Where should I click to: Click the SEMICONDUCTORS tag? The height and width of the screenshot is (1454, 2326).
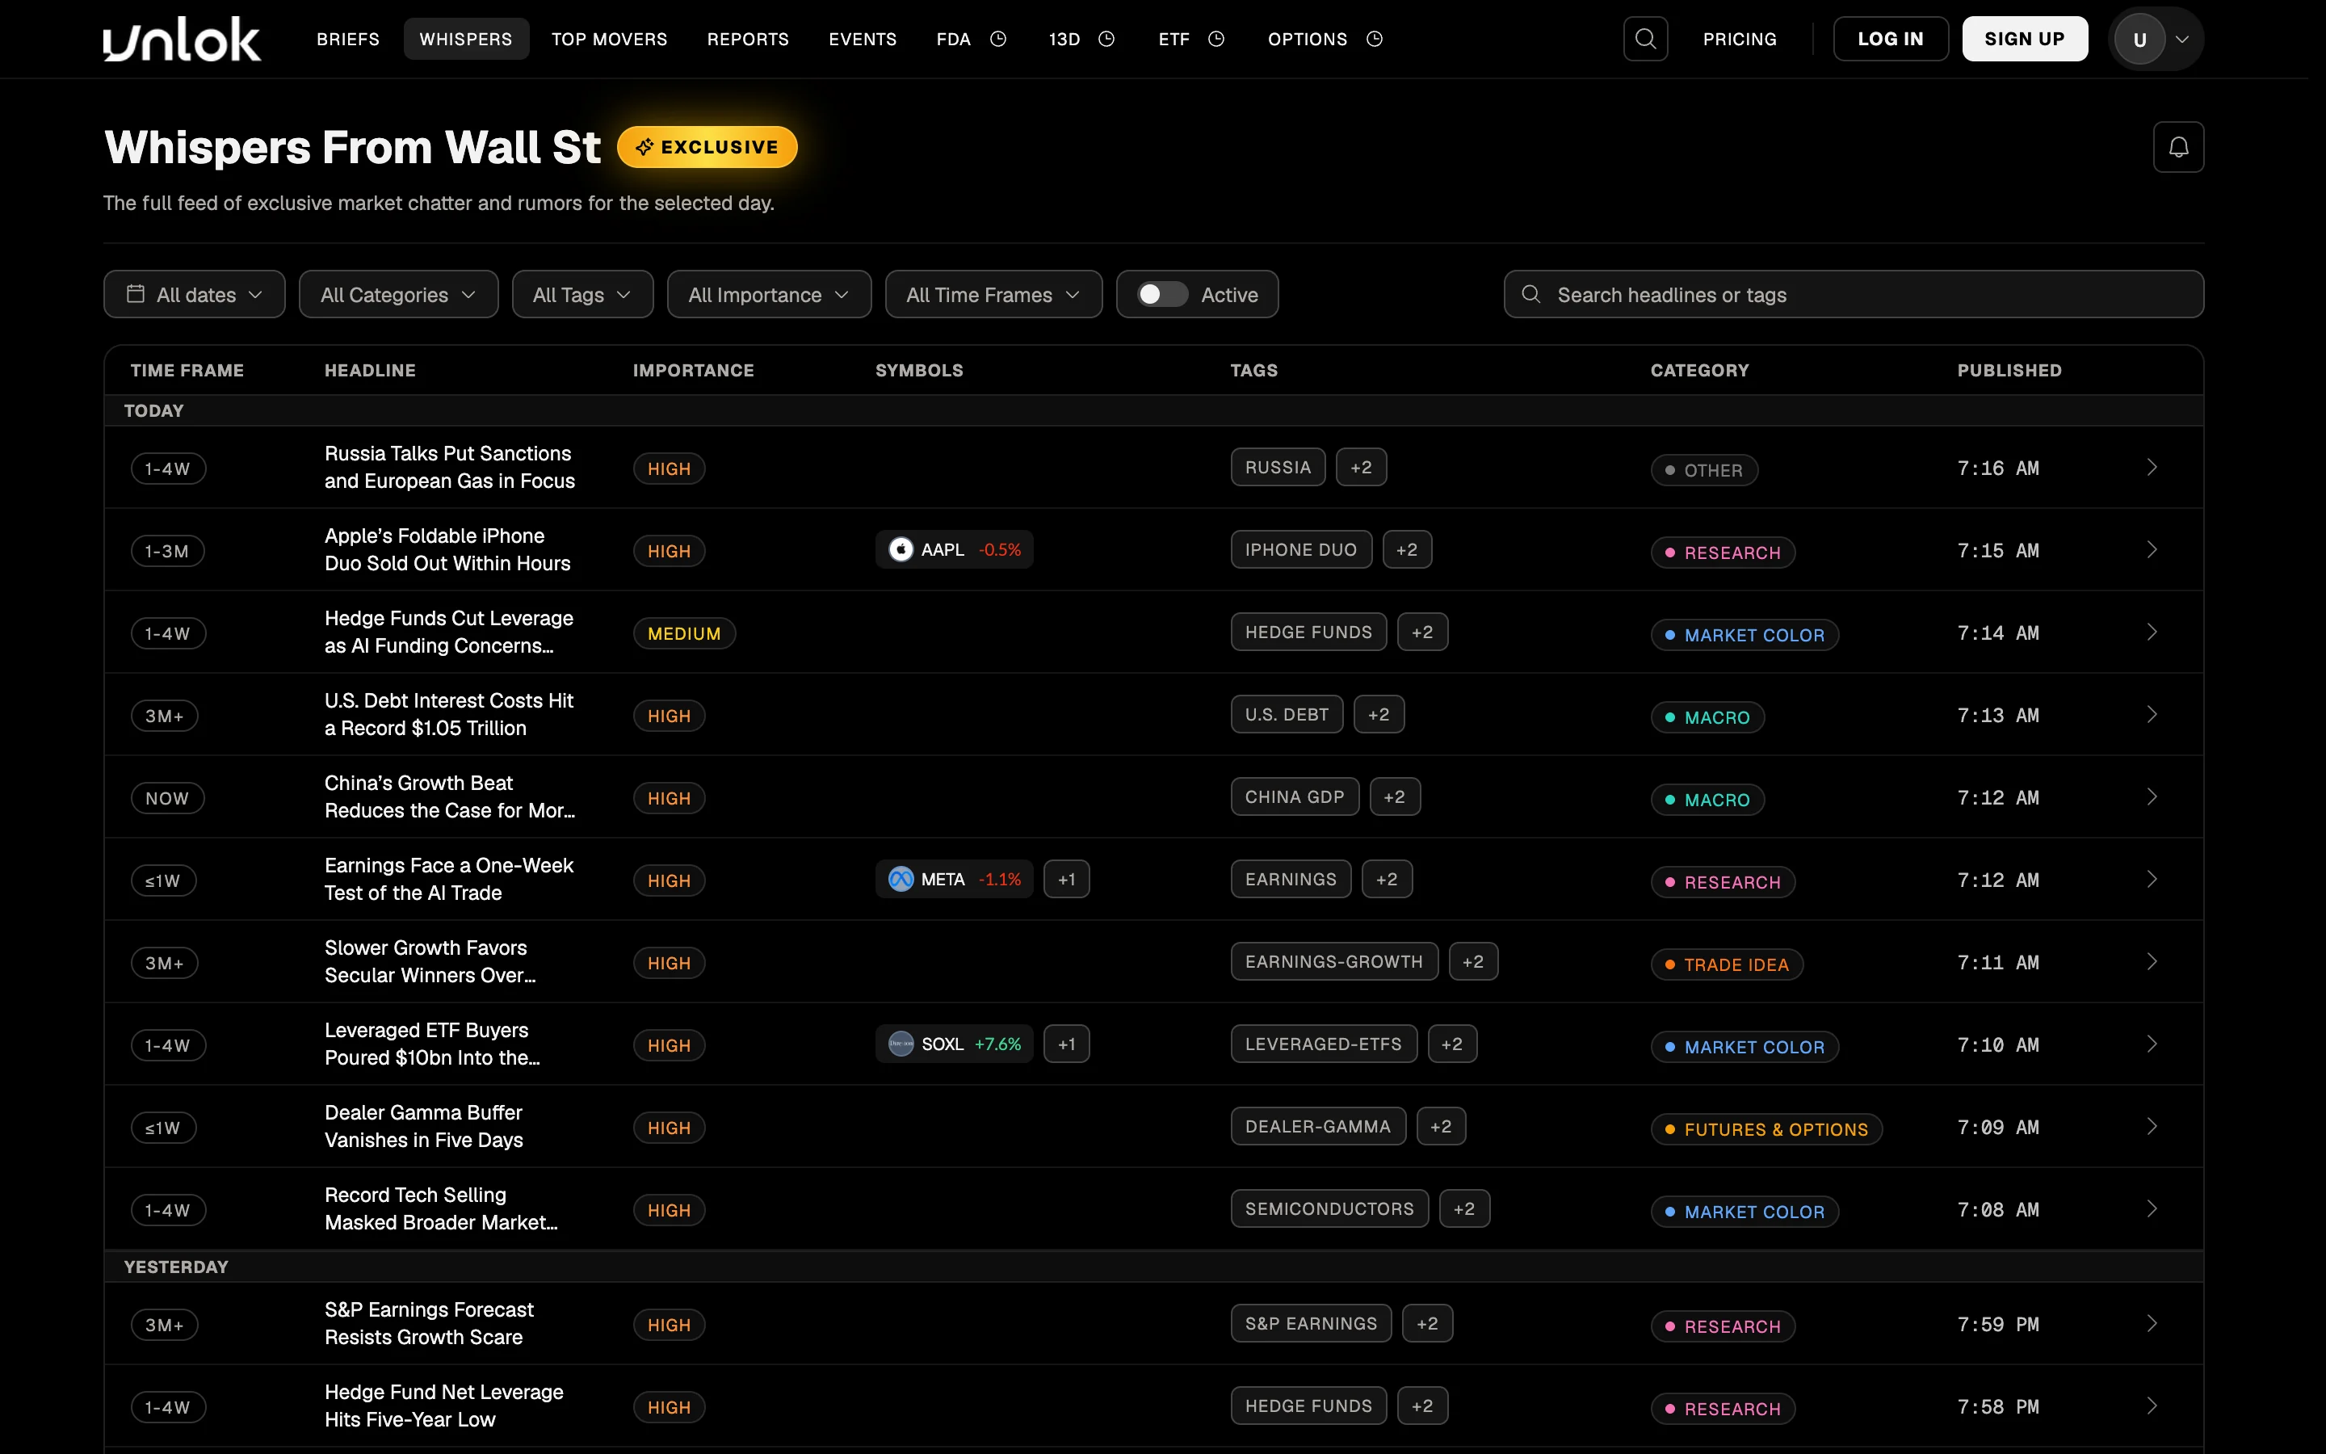[1329, 1208]
